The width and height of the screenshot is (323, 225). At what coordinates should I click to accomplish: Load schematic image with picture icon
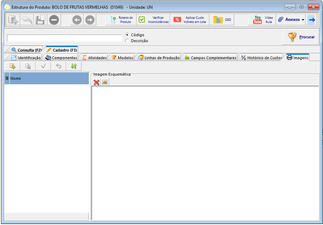click(105, 82)
